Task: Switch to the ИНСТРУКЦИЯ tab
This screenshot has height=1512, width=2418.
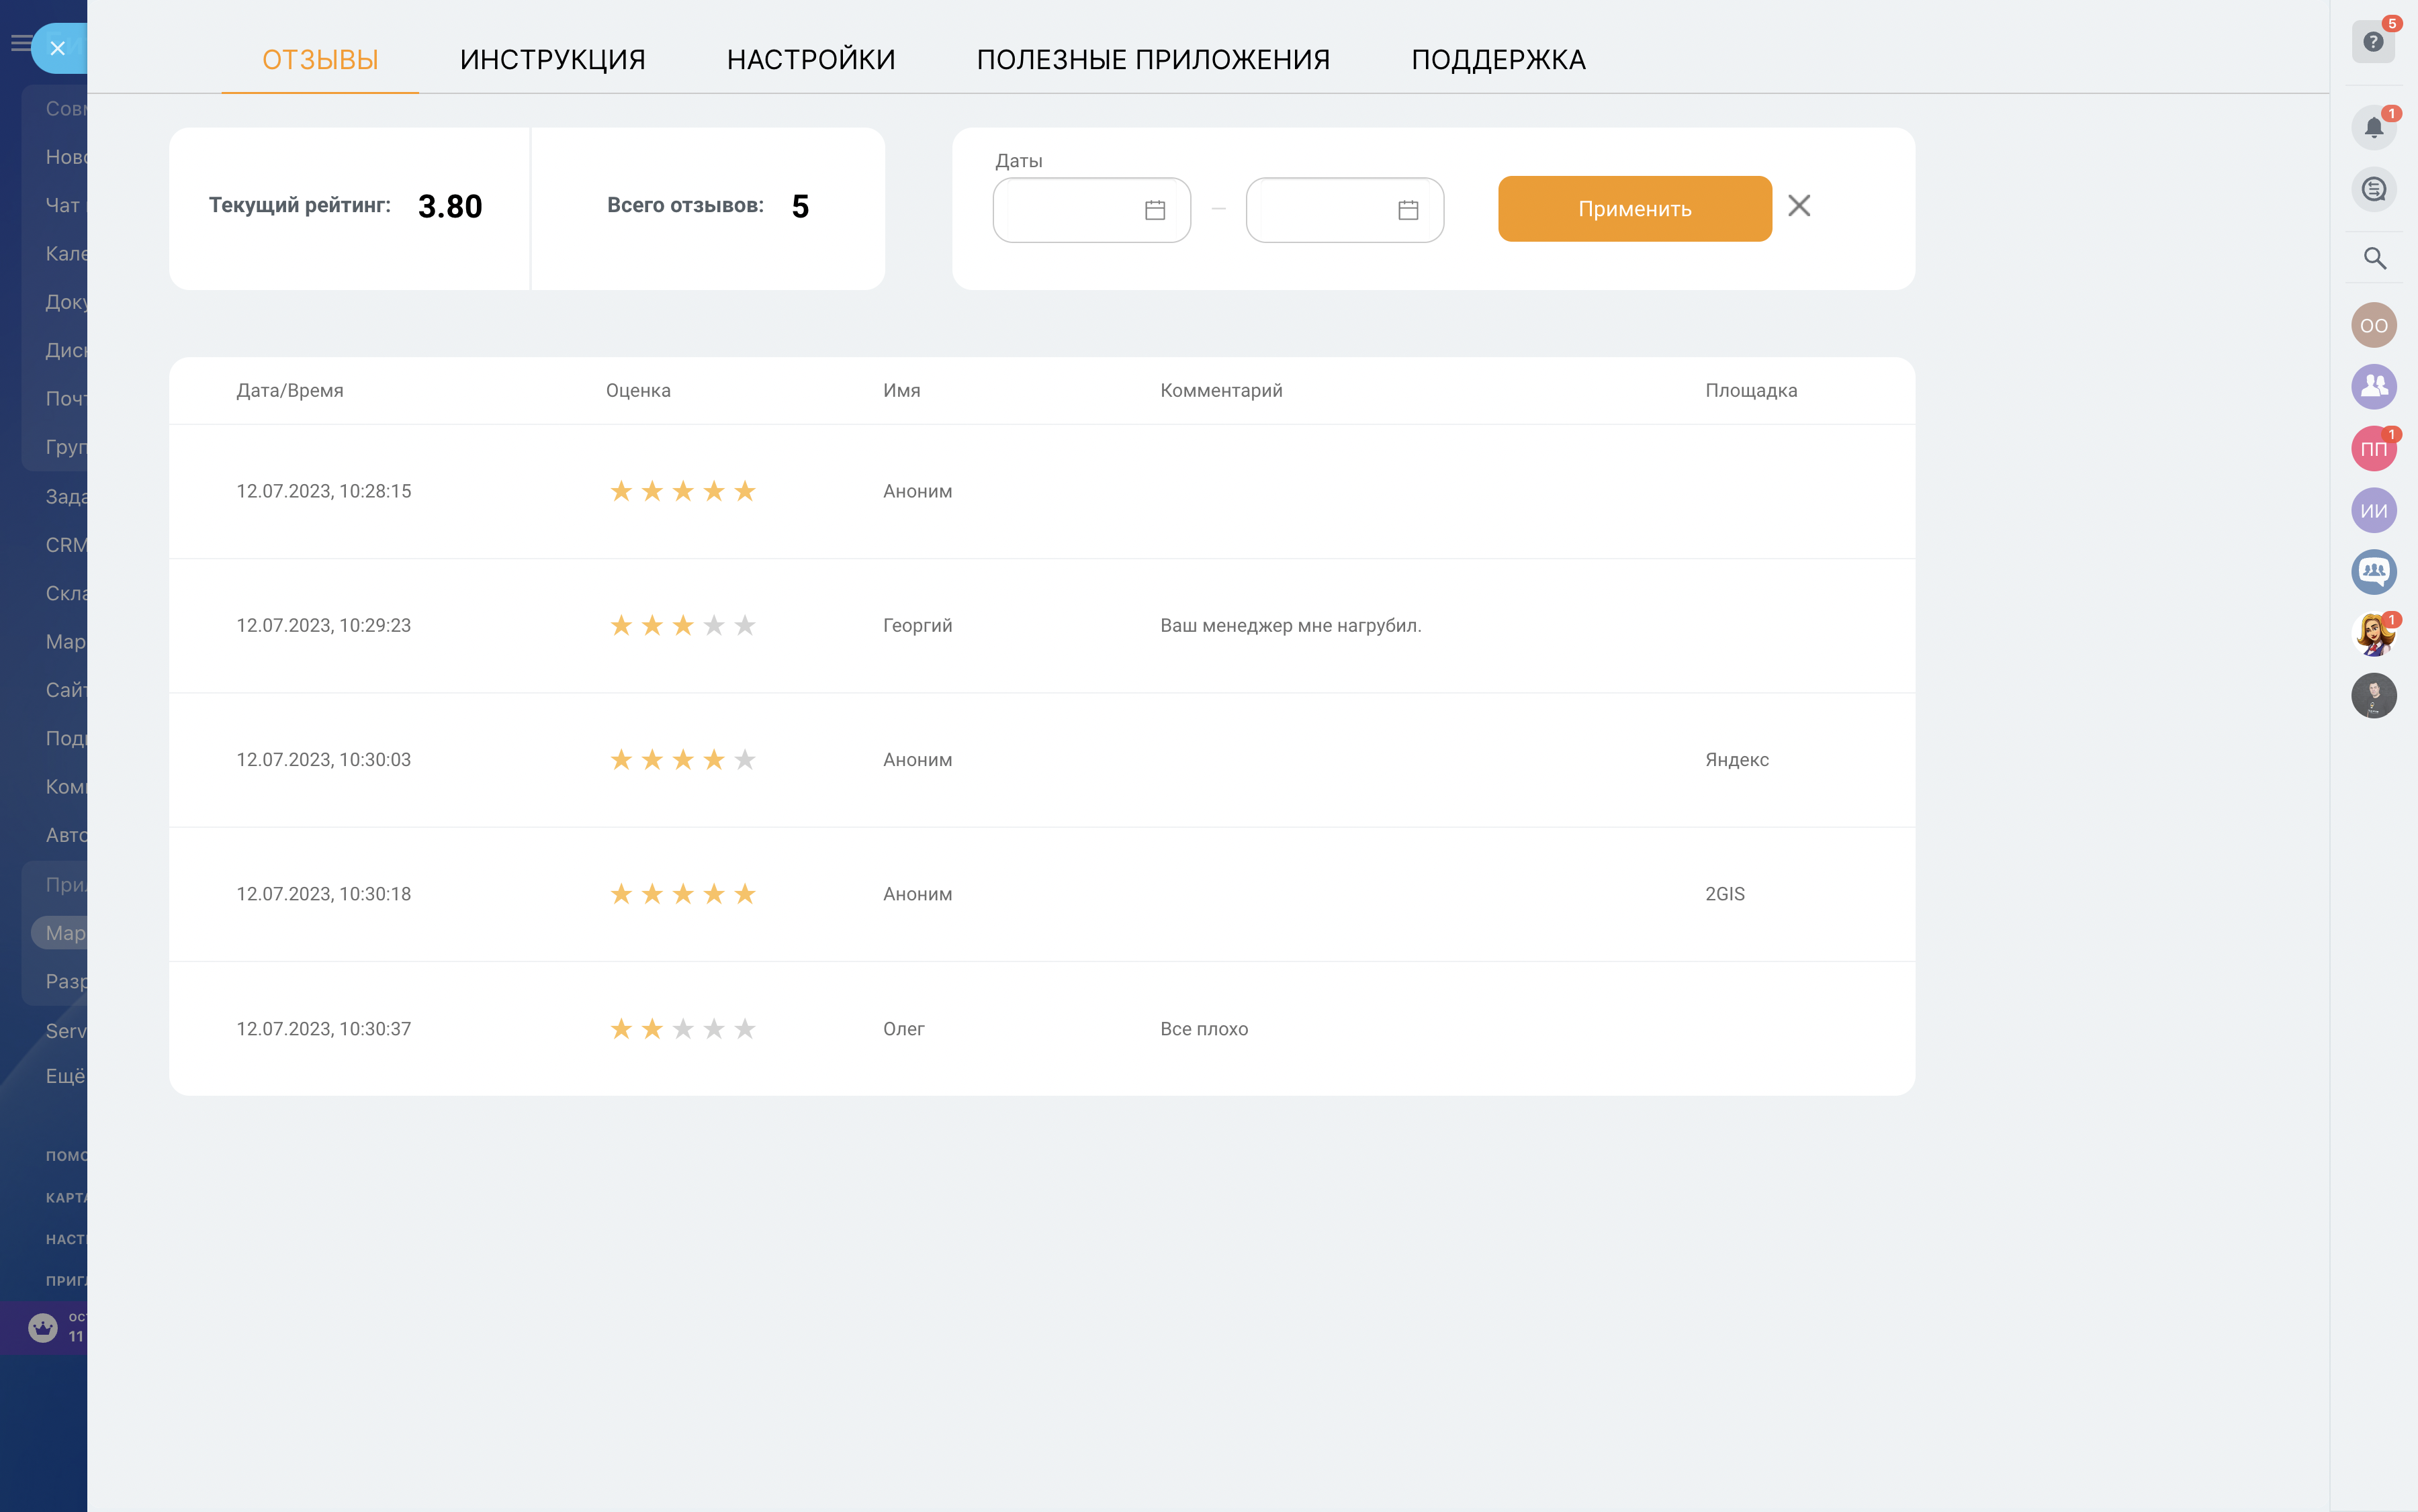Action: click(552, 60)
